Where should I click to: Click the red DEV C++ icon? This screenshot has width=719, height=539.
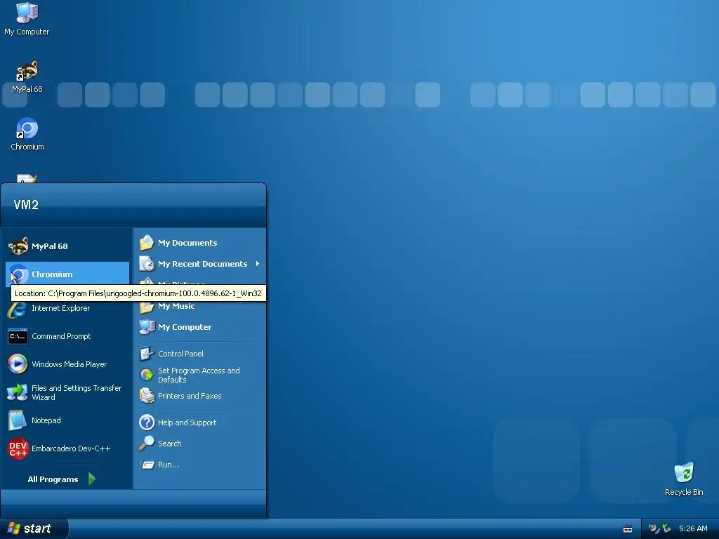coord(18,448)
